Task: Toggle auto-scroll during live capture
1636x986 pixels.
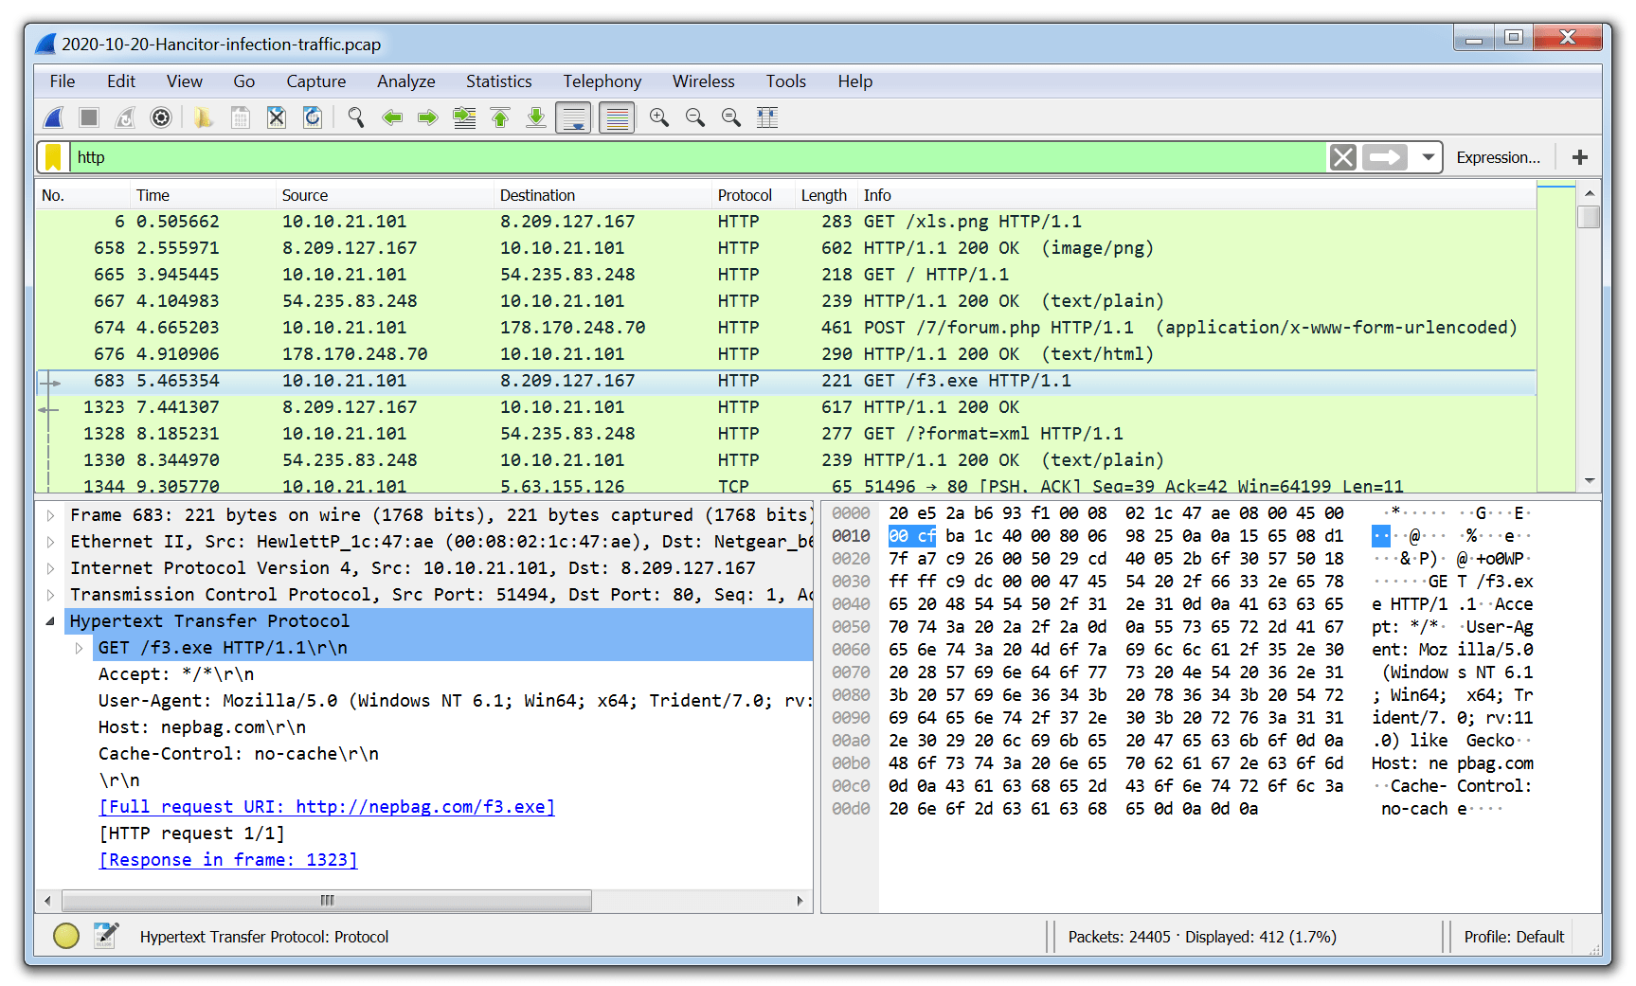Action: [x=573, y=117]
